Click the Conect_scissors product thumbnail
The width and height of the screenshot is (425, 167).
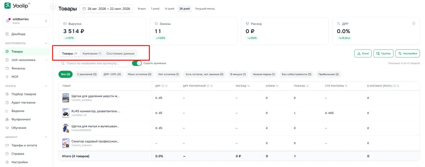66,143
